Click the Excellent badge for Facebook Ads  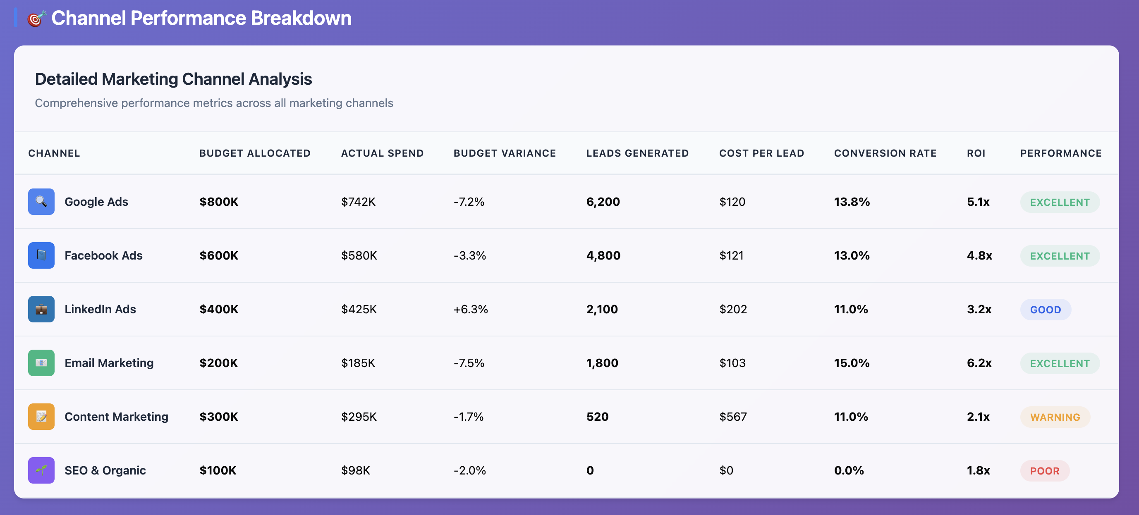1060,256
